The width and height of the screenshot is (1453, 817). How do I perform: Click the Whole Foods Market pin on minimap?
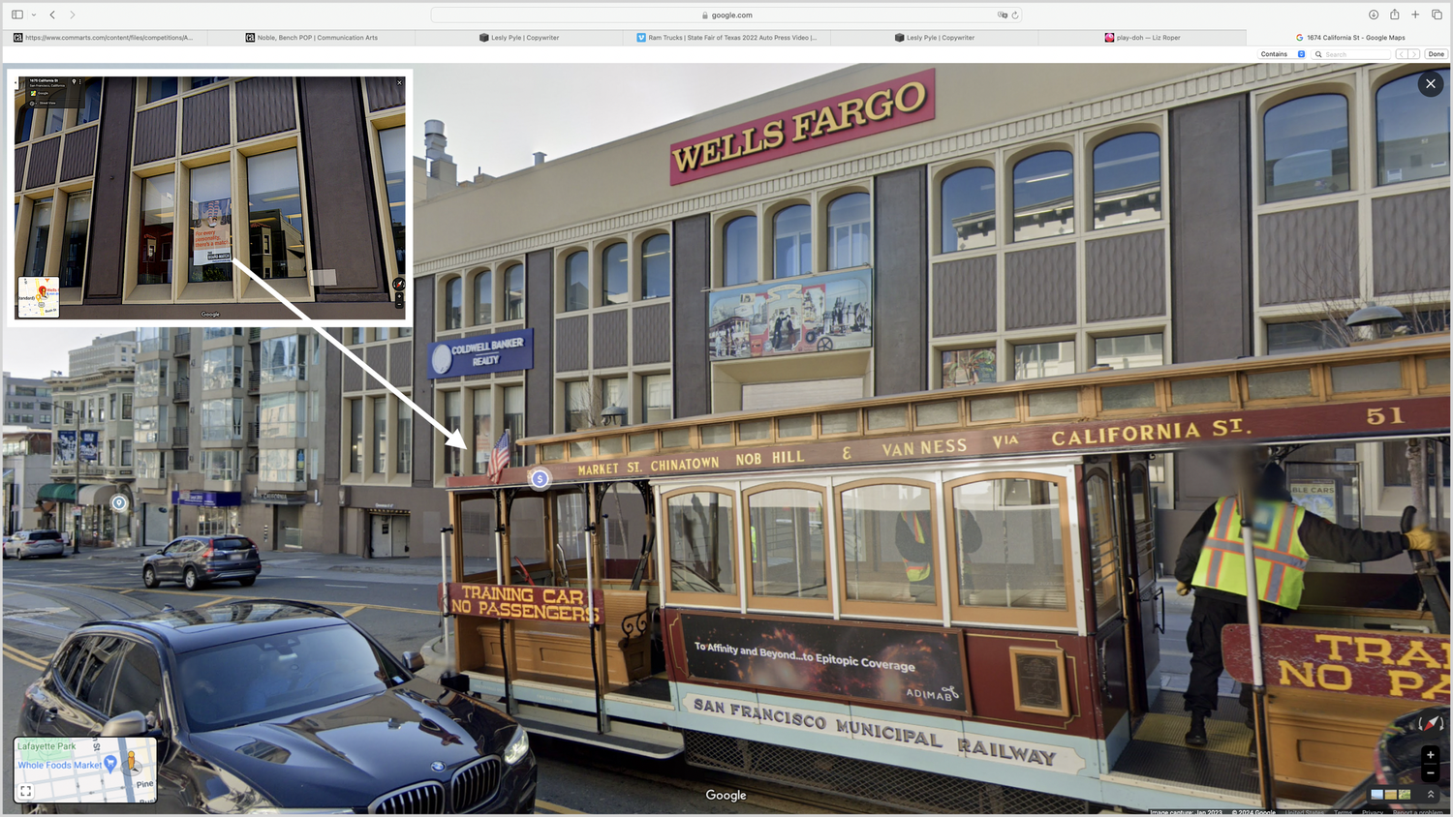click(x=110, y=764)
